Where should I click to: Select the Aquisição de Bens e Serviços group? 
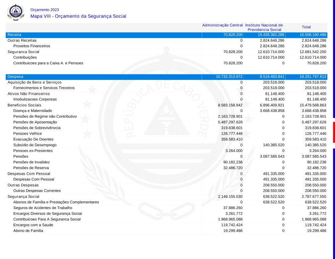(35, 82)
